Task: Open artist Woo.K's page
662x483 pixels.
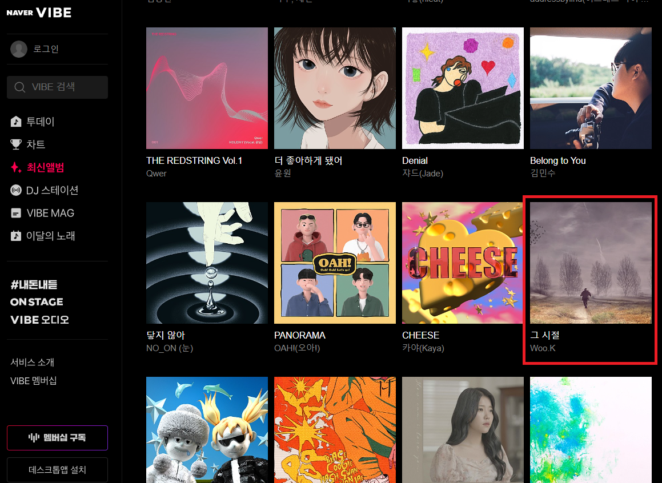Action: [x=543, y=348]
